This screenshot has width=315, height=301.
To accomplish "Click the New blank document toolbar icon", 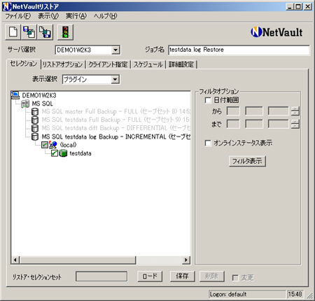I will point(13,32).
